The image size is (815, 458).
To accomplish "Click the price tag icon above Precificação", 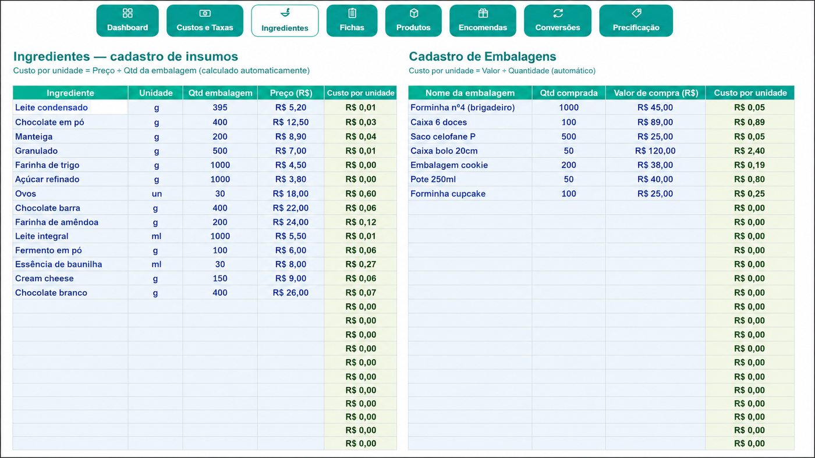I will pyautogui.click(x=636, y=13).
